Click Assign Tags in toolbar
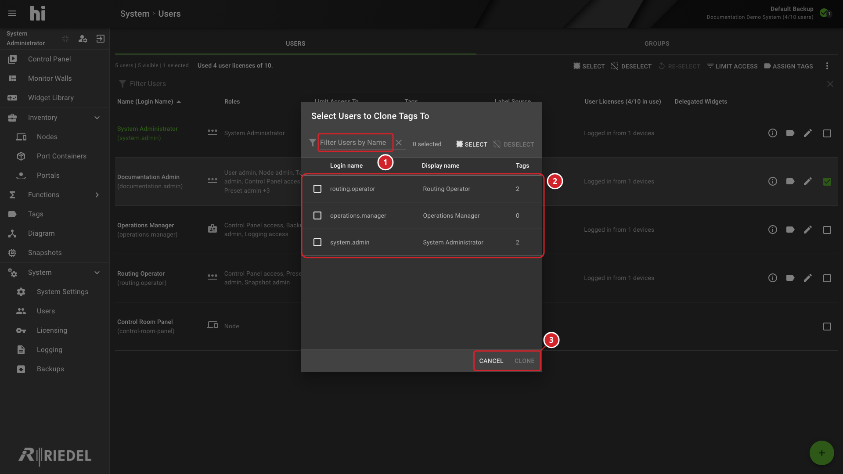 789,66
